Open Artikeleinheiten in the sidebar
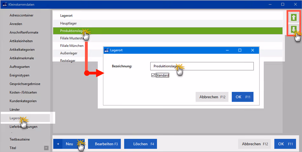Screen dimensions: 302x152 click(21, 41)
